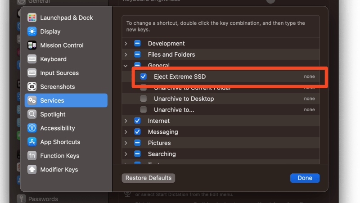Toggle the Files and Folders checkbox

click(x=137, y=54)
